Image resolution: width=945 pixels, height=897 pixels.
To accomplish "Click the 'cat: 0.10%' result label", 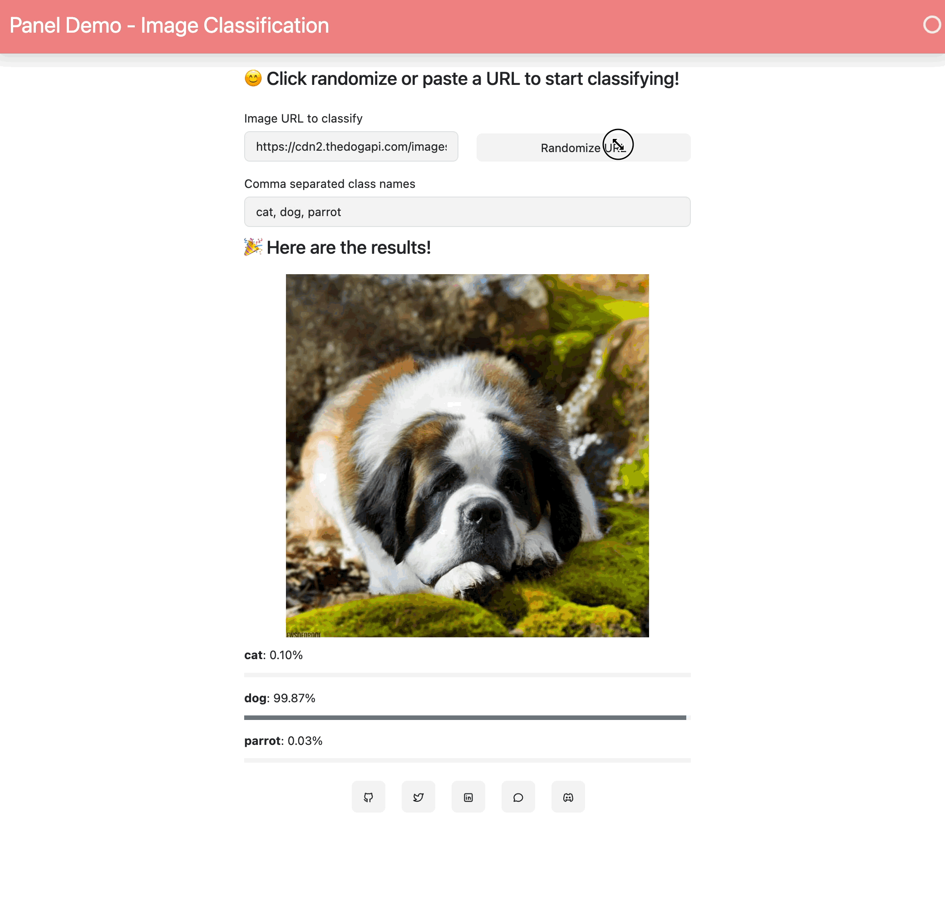I will [273, 655].
